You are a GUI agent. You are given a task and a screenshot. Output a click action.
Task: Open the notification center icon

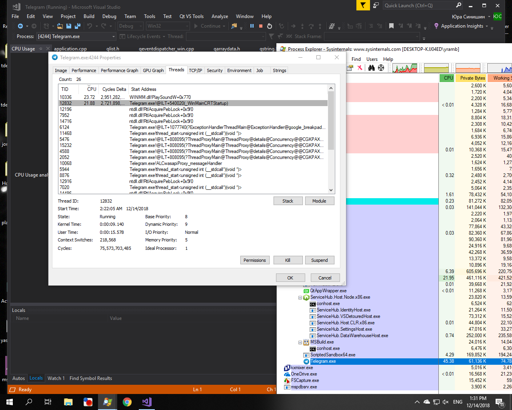[500, 402]
